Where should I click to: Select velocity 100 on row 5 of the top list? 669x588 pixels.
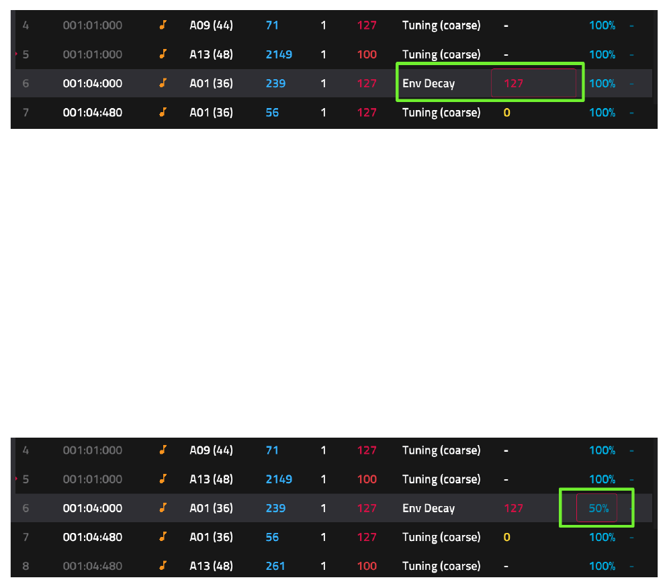[367, 54]
